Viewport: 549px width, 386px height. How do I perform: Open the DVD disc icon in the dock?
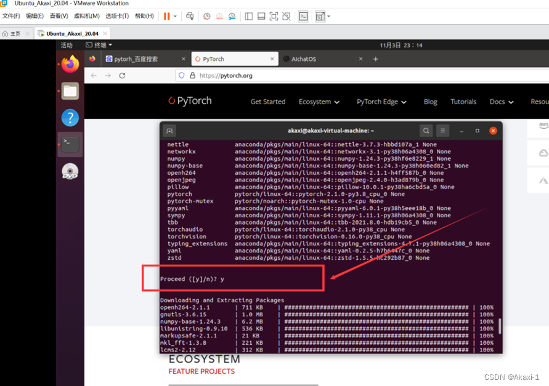(x=70, y=171)
